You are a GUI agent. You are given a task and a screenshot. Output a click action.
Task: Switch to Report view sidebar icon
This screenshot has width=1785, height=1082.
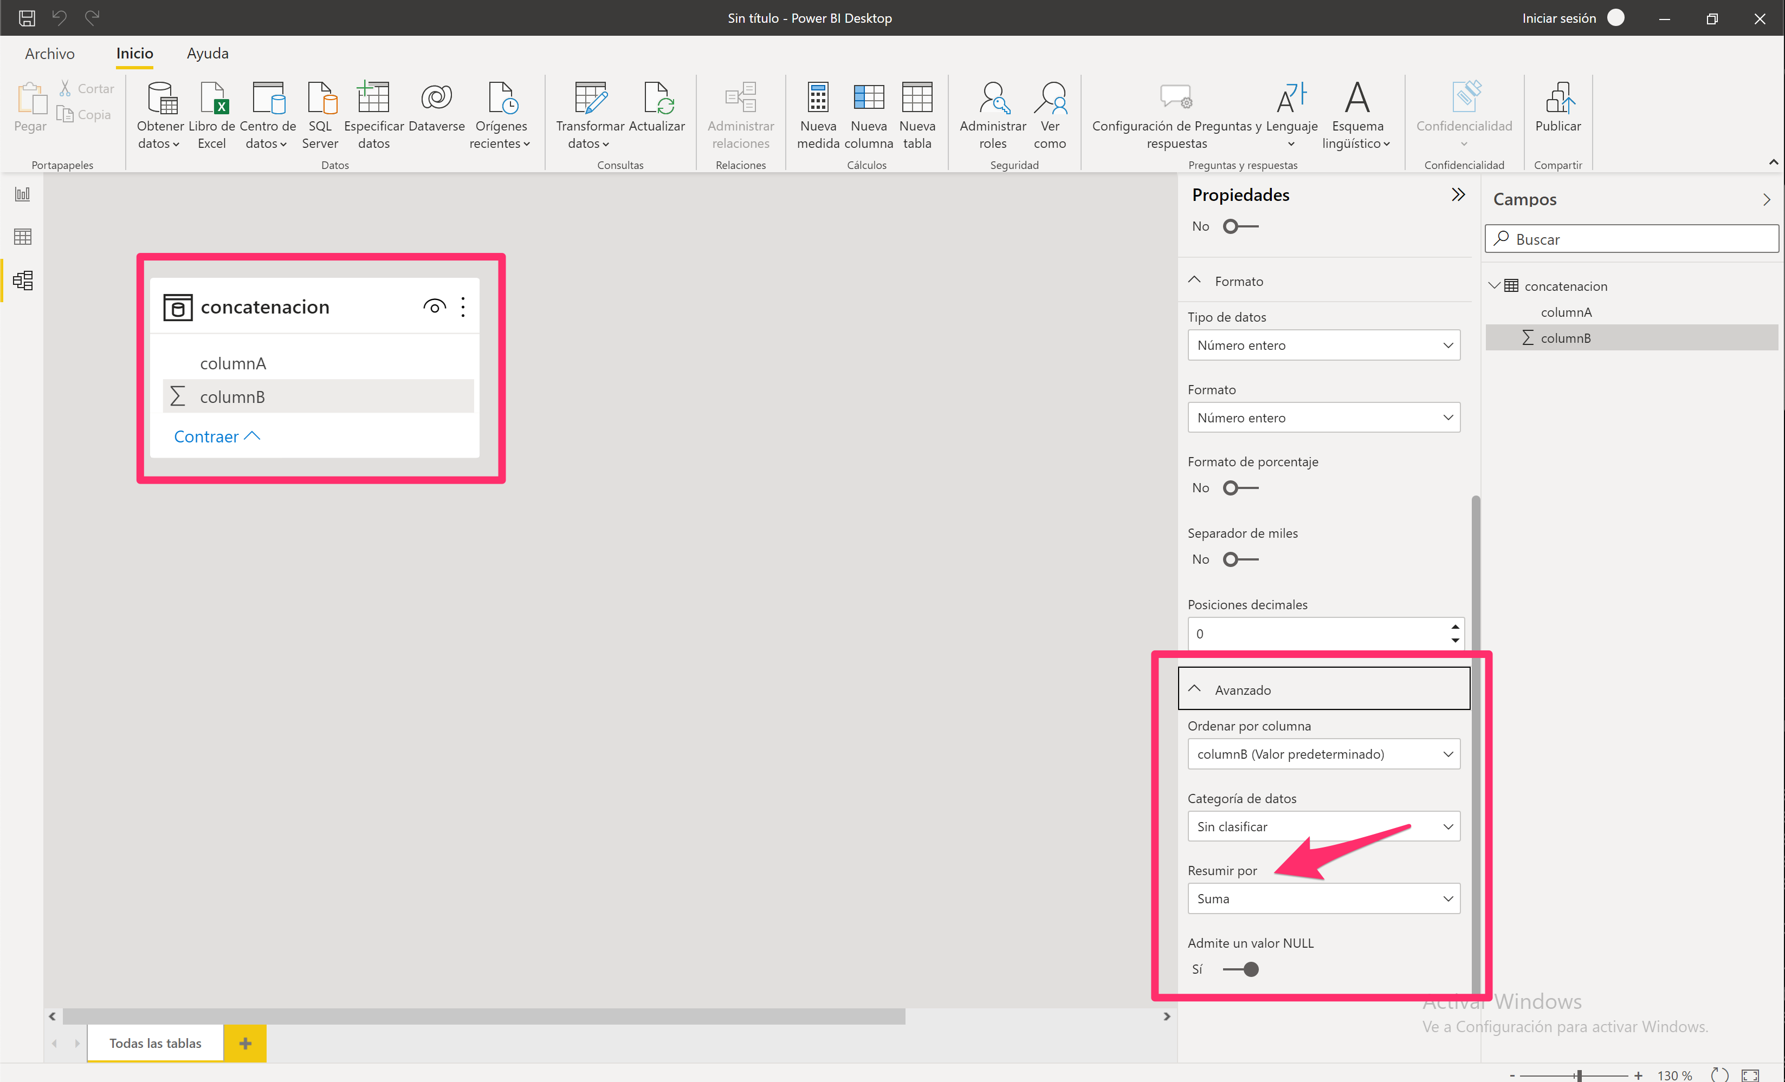click(x=22, y=194)
